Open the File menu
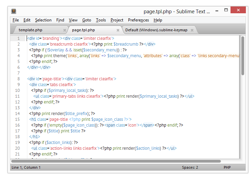 [x=16, y=20]
